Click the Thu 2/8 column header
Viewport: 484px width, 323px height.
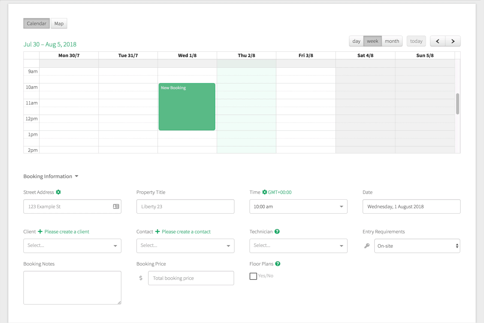point(247,56)
